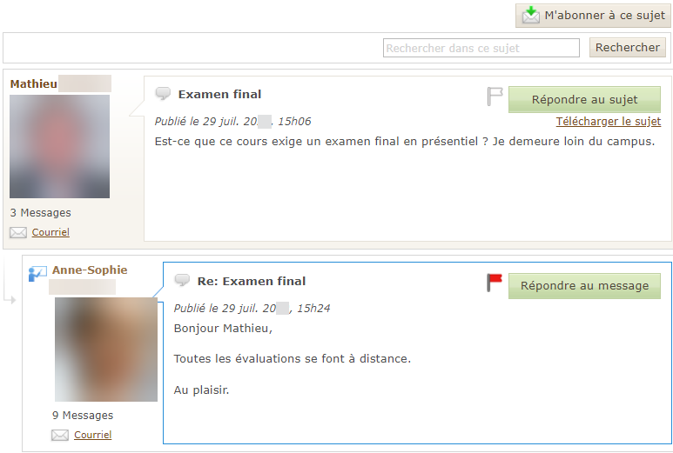Toggle the red flag on Re: Examen final
The width and height of the screenshot is (673, 453).
pos(495,283)
